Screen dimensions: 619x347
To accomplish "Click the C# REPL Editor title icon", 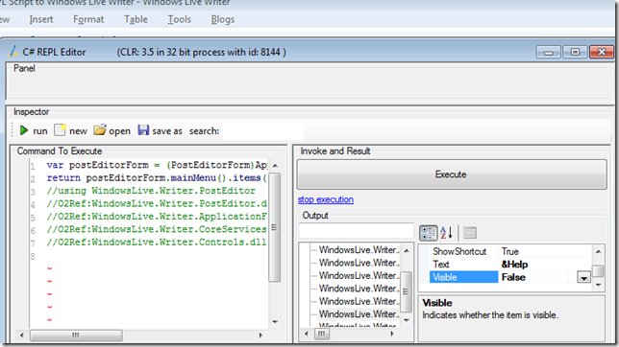I will 13,52.
